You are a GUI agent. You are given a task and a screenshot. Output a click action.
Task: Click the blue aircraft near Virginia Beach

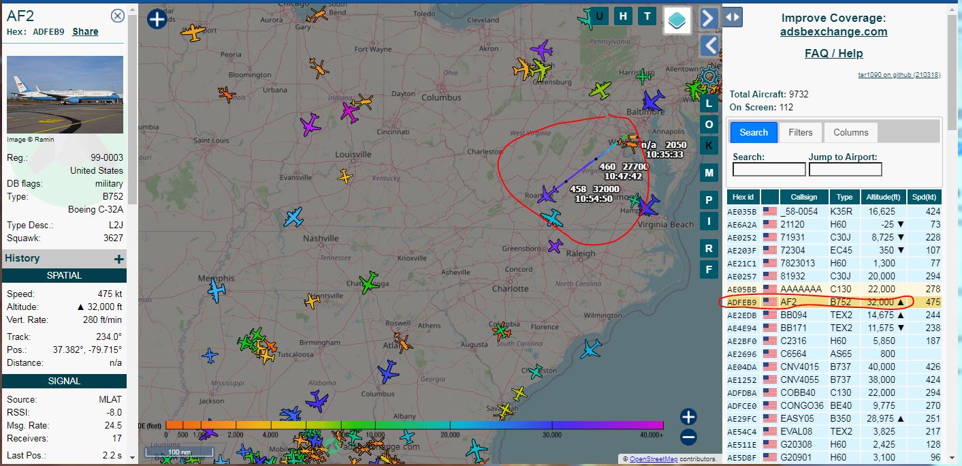[649, 205]
